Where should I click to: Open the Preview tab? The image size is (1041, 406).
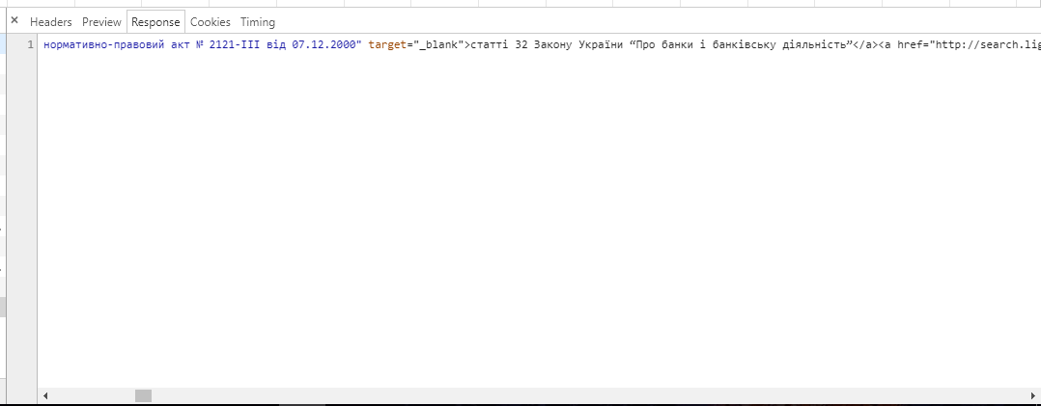pos(101,22)
